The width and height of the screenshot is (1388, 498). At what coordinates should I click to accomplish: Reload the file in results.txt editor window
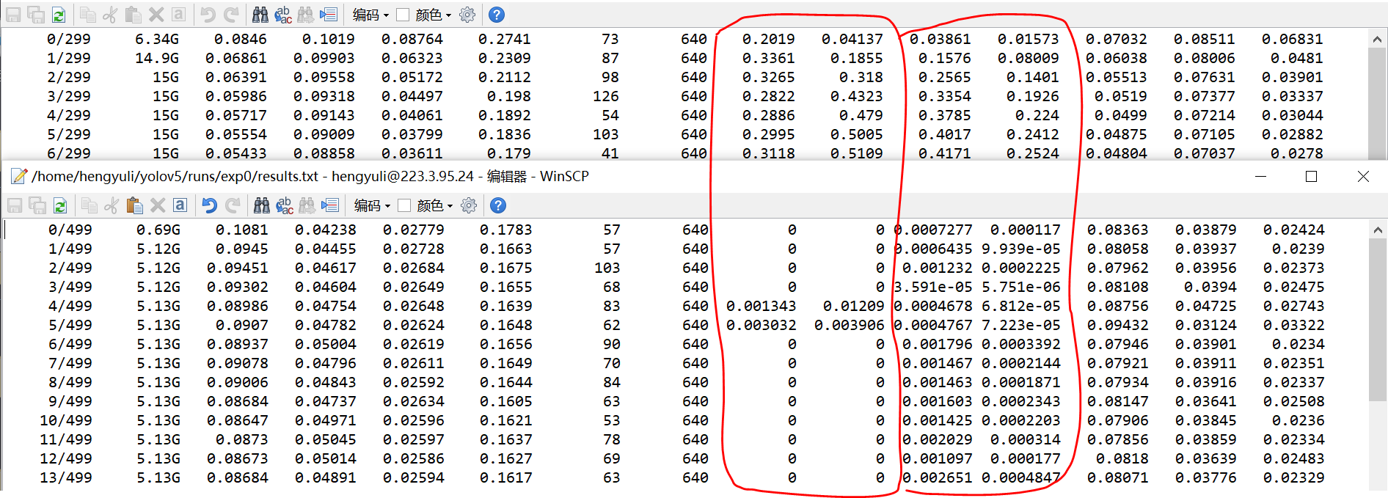(60, 205)
